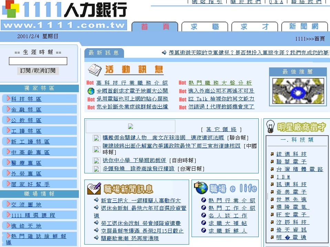Click the notepad icon beside 活動訊息
The image size is (330, 247).
(94, 70)
